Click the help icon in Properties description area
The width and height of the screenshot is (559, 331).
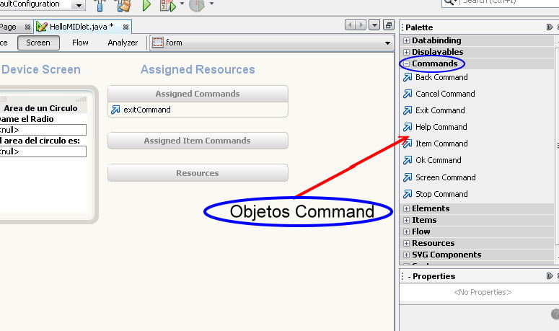point(555,314)
